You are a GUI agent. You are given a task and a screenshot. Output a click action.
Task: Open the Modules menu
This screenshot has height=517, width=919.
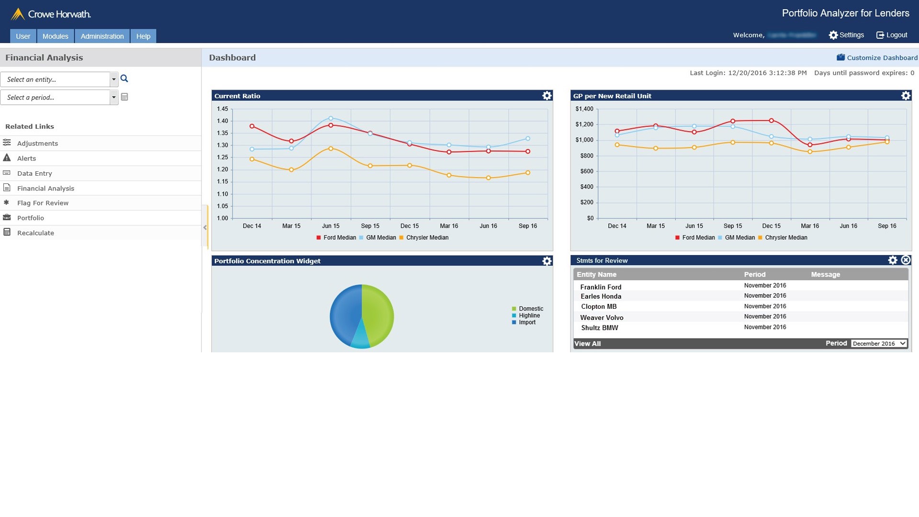pos(55,36)
